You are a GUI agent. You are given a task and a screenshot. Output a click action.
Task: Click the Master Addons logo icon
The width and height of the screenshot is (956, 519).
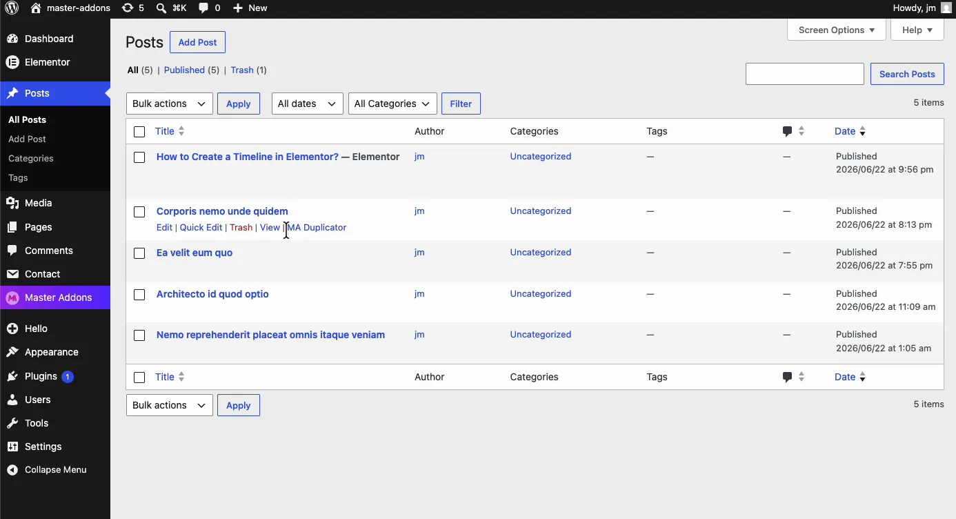pos(12,297)
